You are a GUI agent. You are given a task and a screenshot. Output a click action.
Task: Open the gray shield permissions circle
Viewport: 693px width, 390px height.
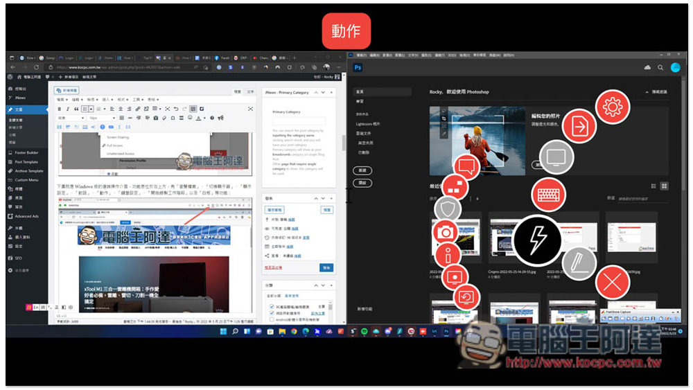point(447,209)
